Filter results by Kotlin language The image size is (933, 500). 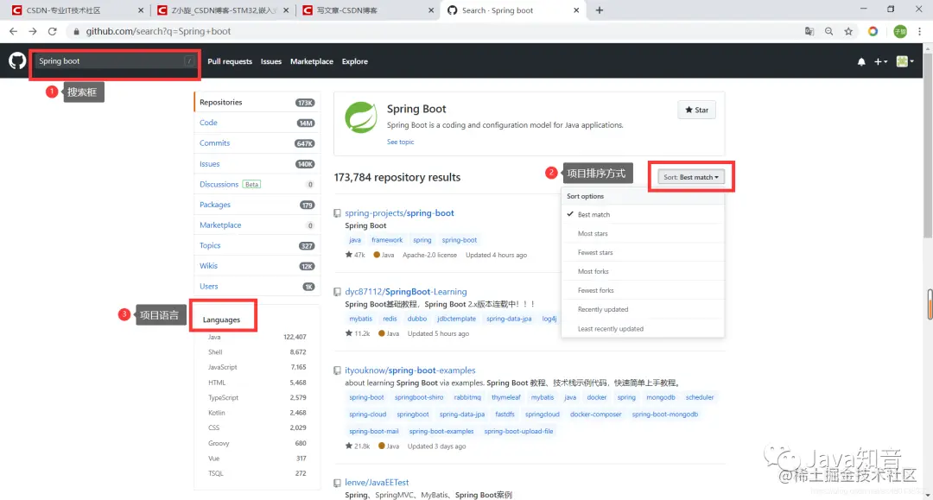coord(257,413)
